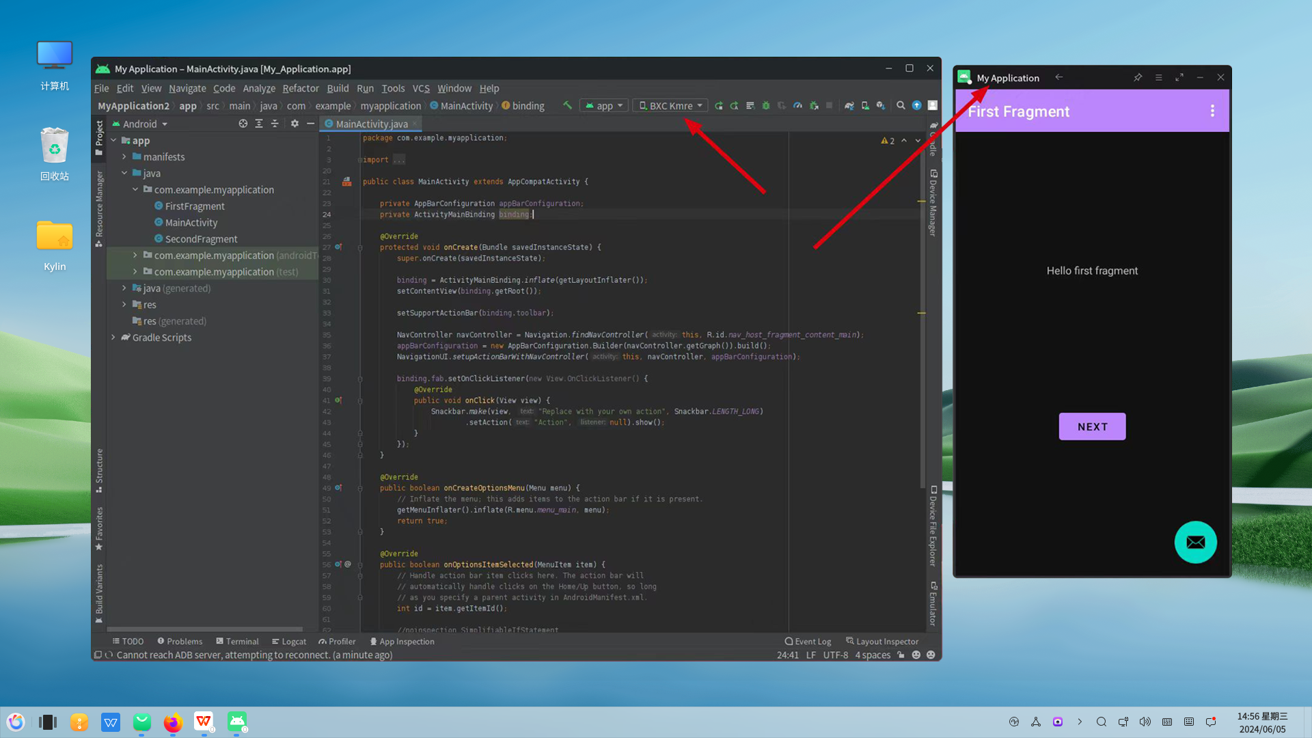
Task: Click Sync Project with Gradle Files icon
Action: [x=849, y=105]
